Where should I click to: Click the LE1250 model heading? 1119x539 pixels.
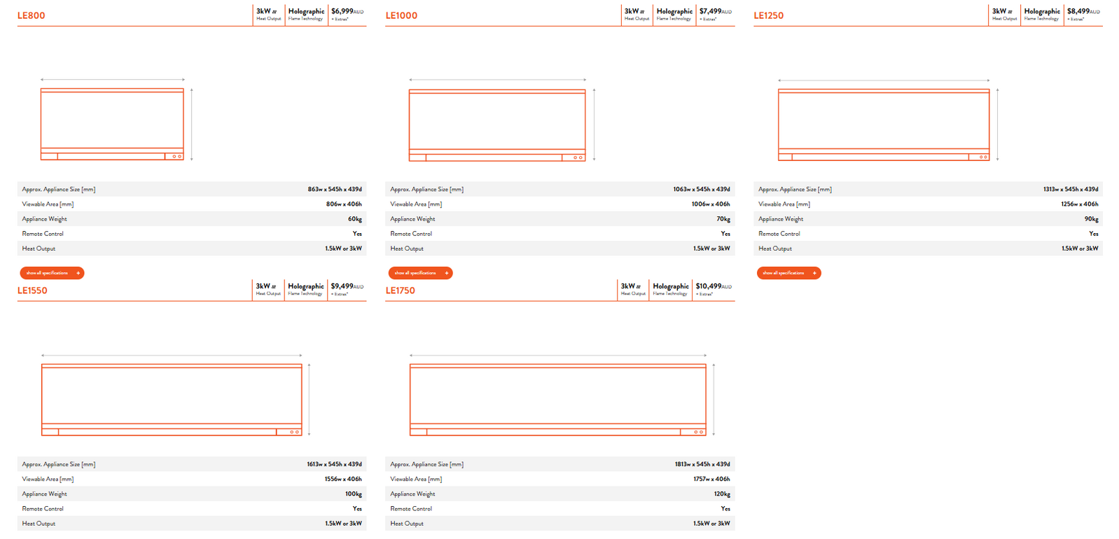tap(768, 15)
